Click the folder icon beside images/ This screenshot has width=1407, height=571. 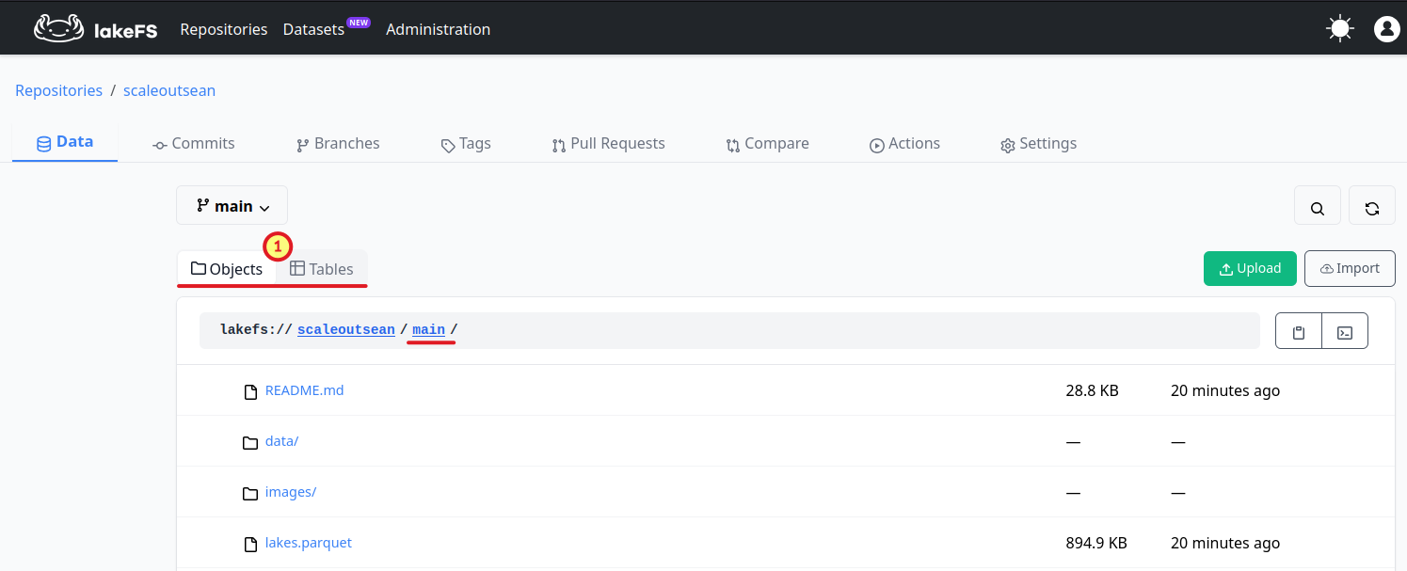[x=250, y=493]
